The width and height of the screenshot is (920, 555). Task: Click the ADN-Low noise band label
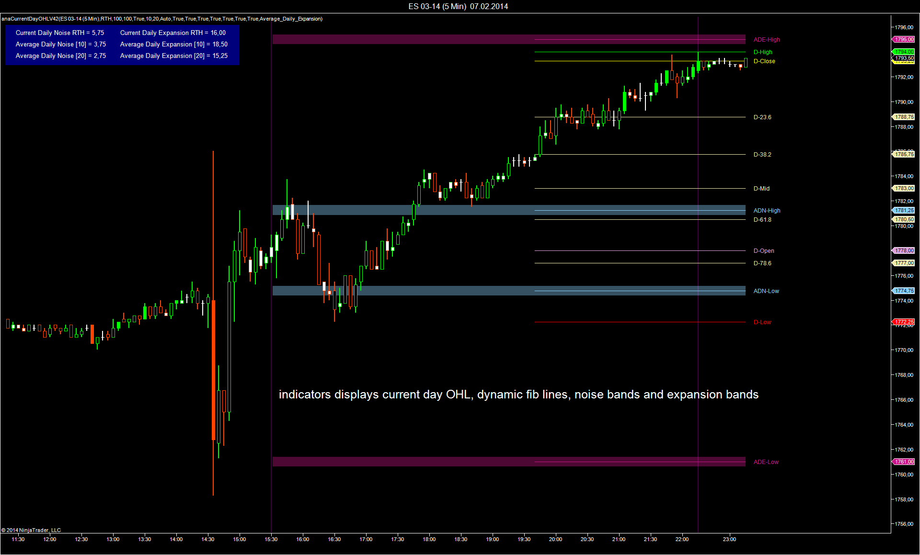coord(766,291)
